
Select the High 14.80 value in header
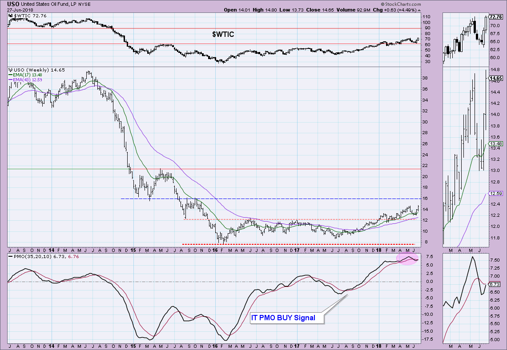[265, 10]
